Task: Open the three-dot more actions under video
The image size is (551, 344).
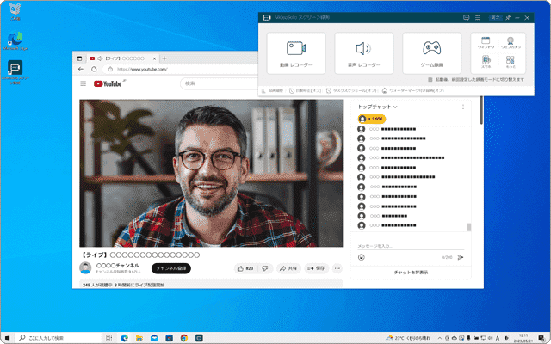Action: coord(337,268)
